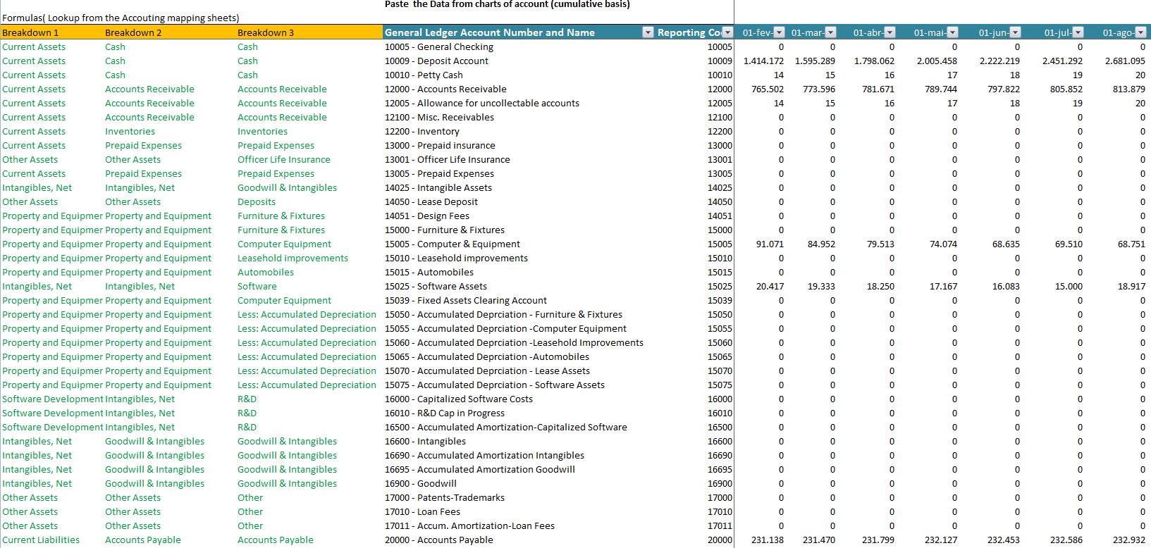
Task: Select the Breakdown 1 header cell
Action: click(x=52, y=32)
